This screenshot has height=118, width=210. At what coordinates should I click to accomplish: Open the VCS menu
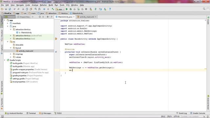(68, 5)
